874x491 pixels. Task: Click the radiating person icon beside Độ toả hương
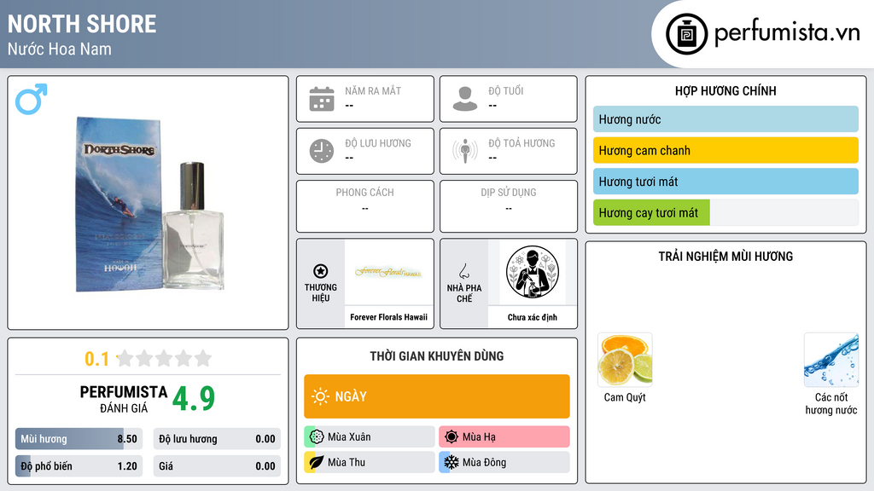click(465, 151)
